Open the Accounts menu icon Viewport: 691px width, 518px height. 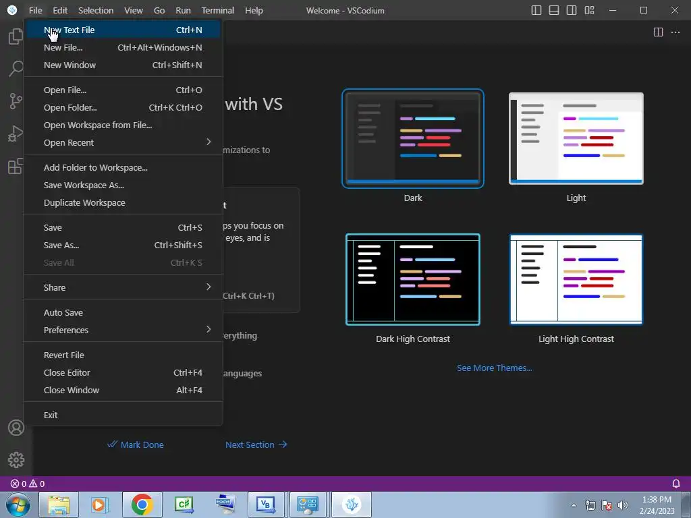point(16,427)
